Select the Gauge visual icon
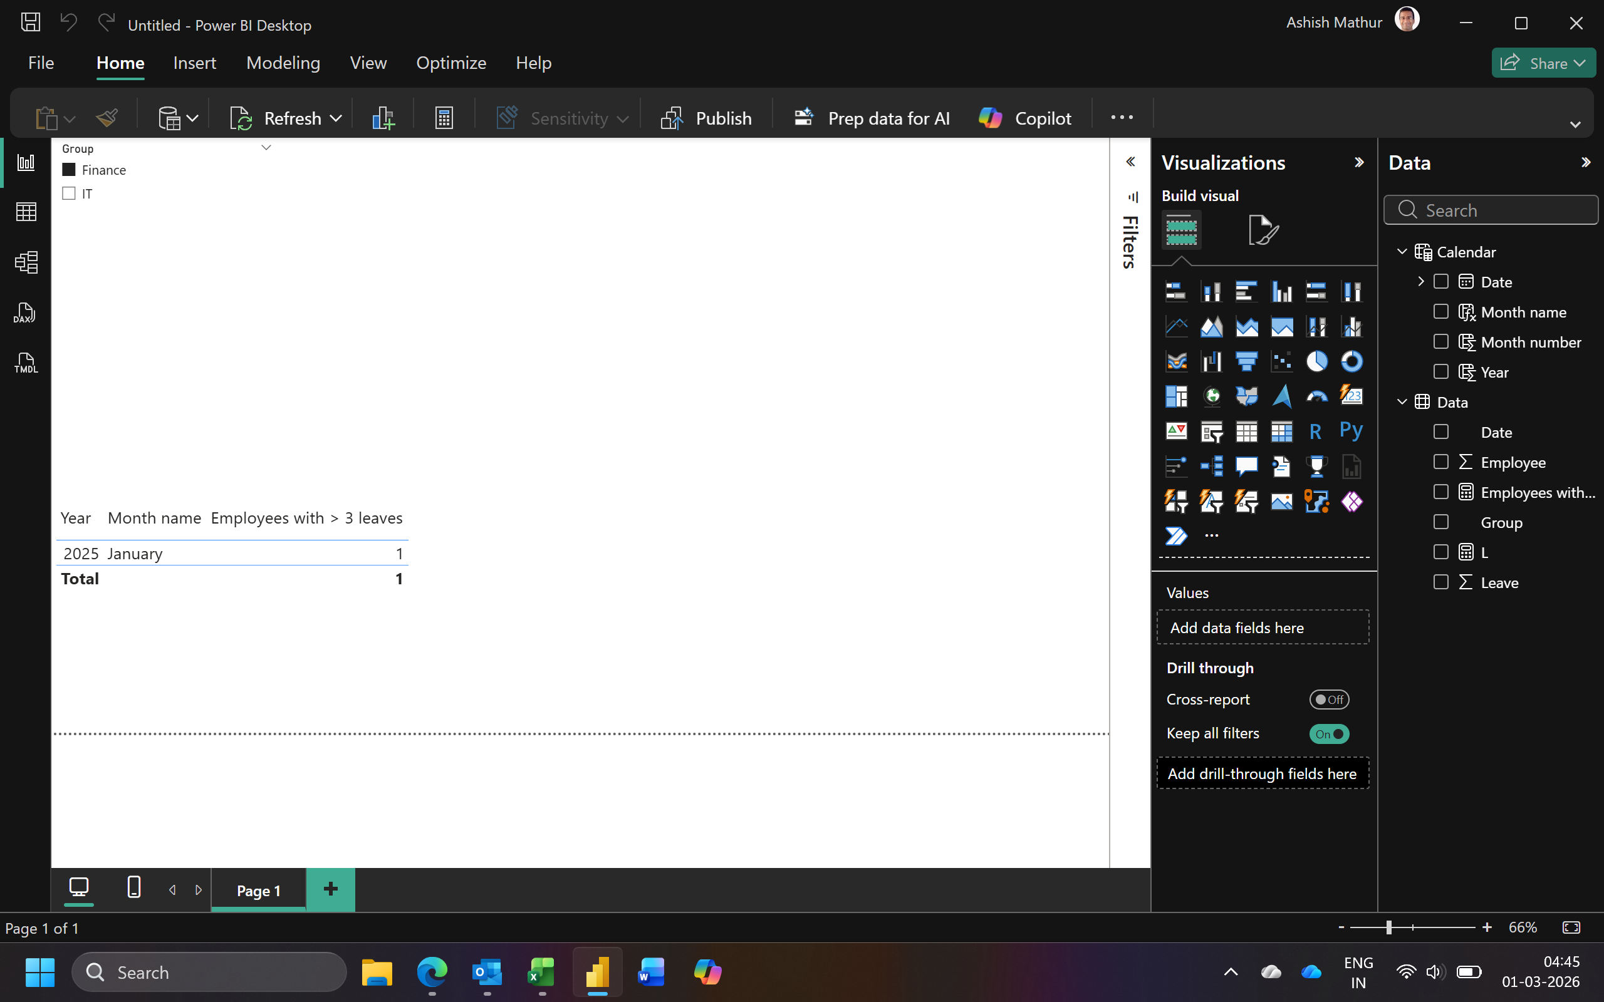 tap(1316, 396)
